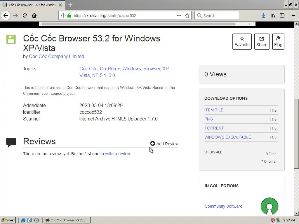Open the NT topic link
299x224 pixels.
[x=95, y=75]
